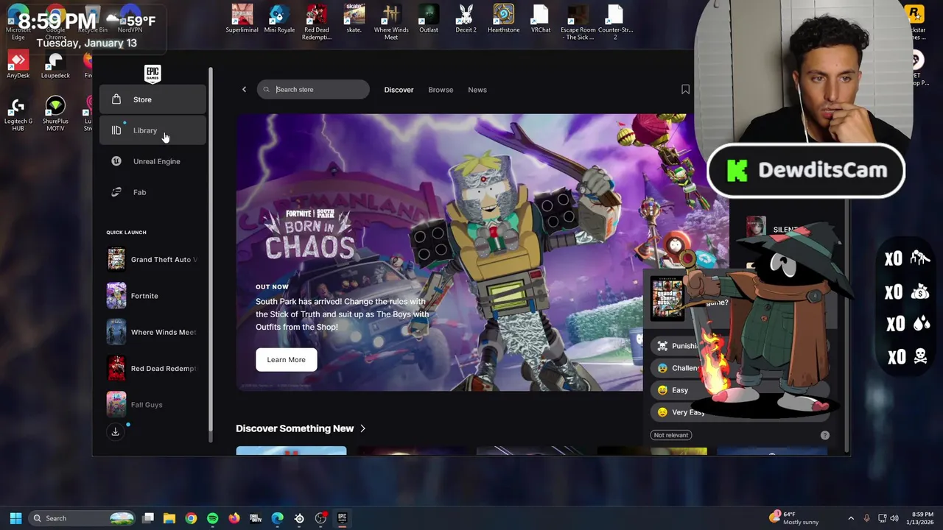Open the Library section in the sidebar
Screen dimensions: 943x530
153,130
